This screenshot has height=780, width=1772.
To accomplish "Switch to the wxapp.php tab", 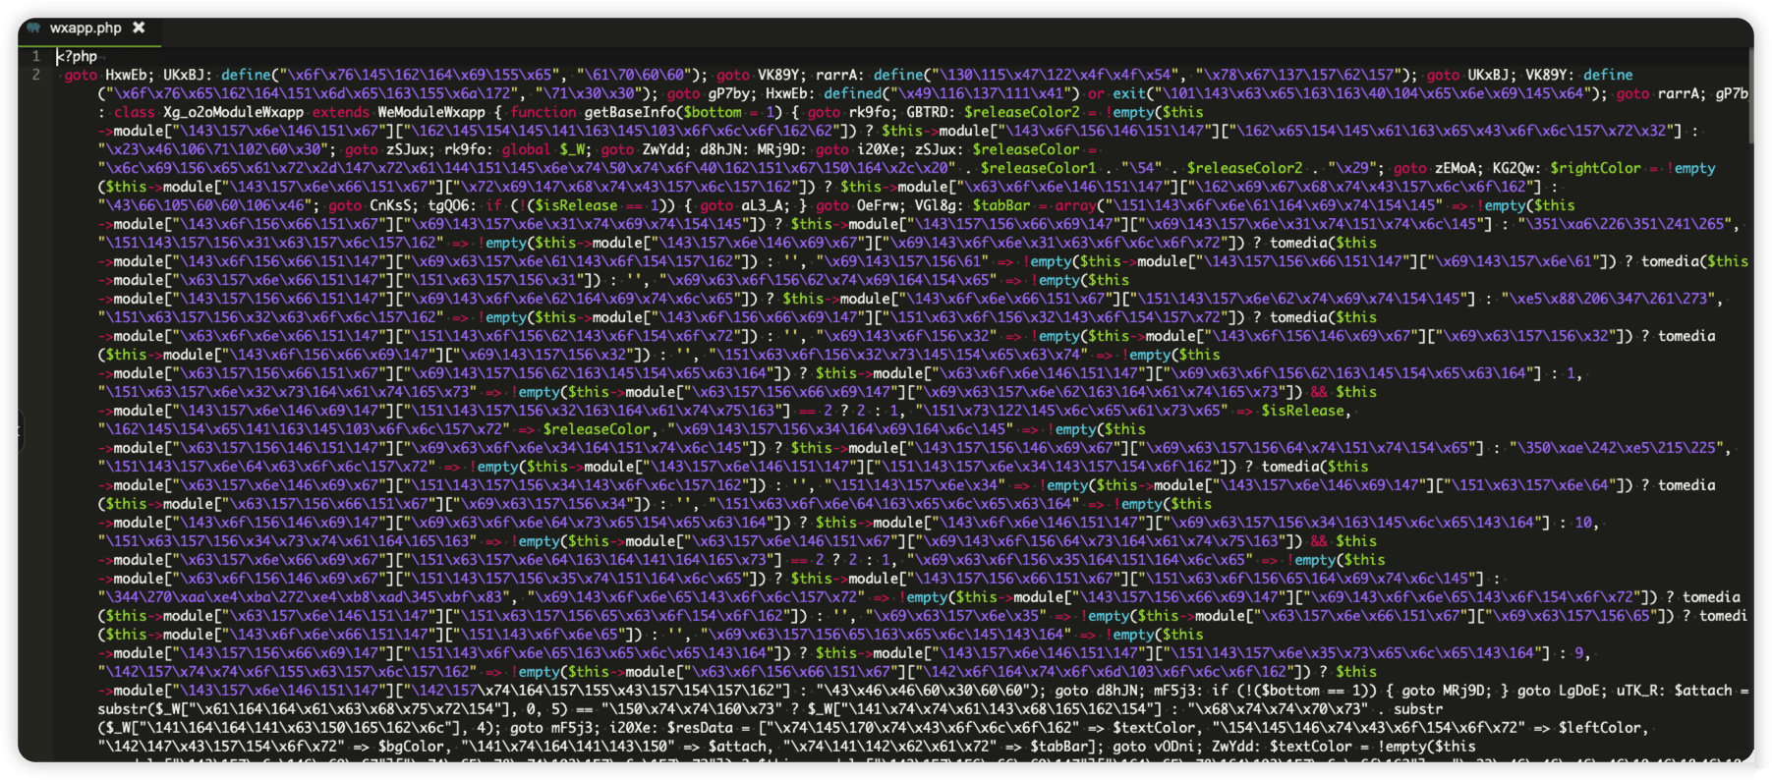I will coord(86,28).
